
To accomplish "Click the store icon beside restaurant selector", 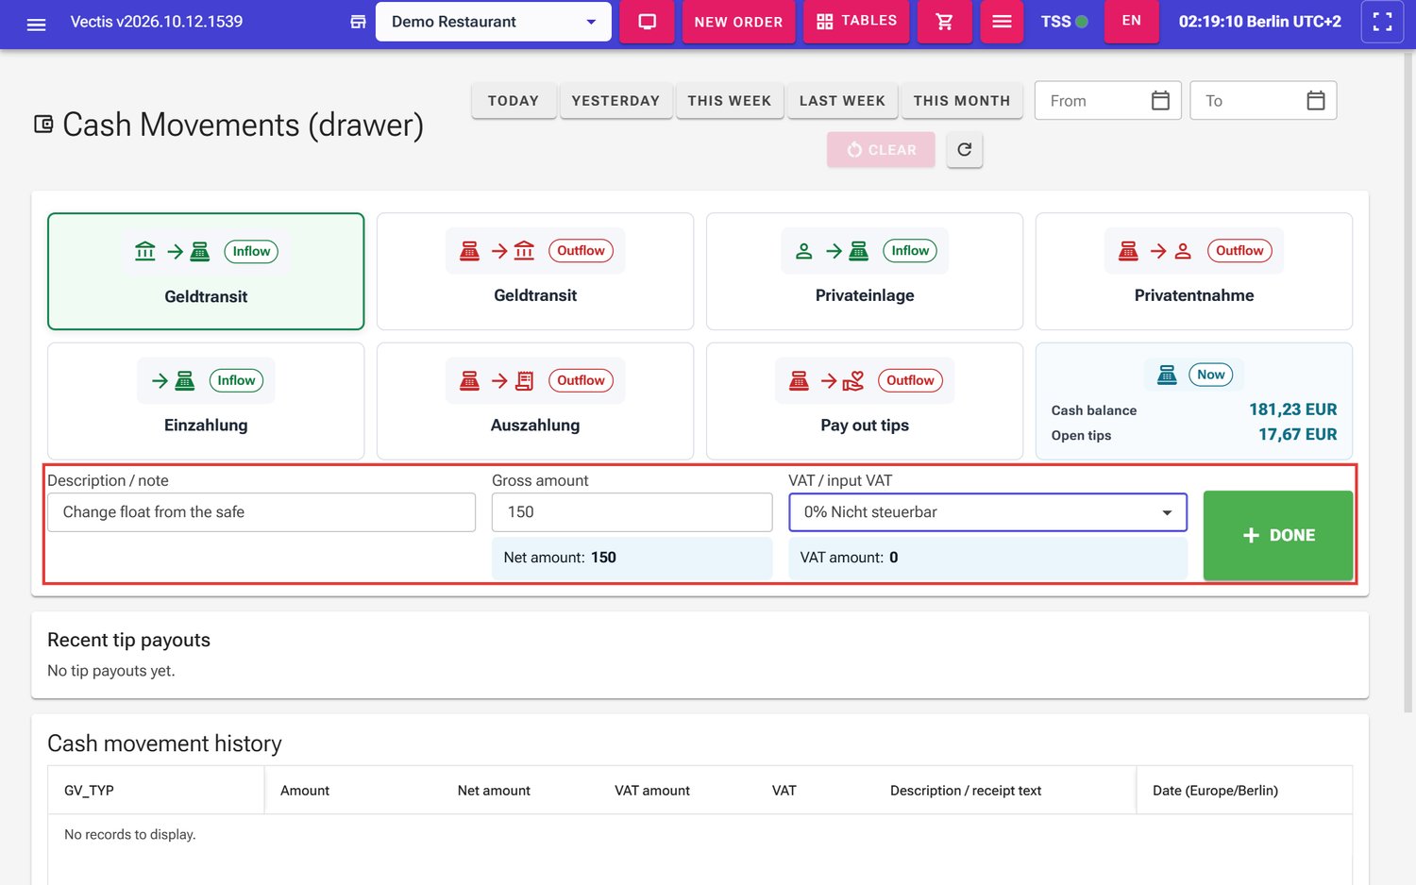I will 358,22.
